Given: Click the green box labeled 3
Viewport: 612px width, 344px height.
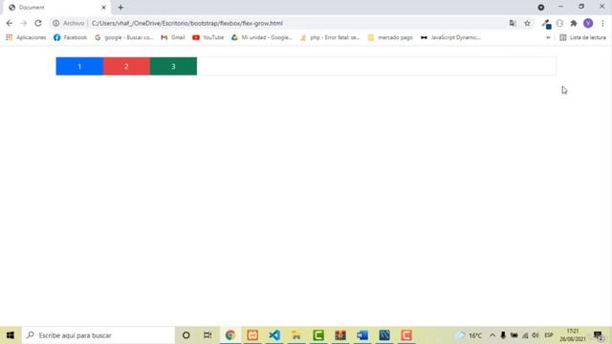Looking at the screenshot, I should (173, 66).
